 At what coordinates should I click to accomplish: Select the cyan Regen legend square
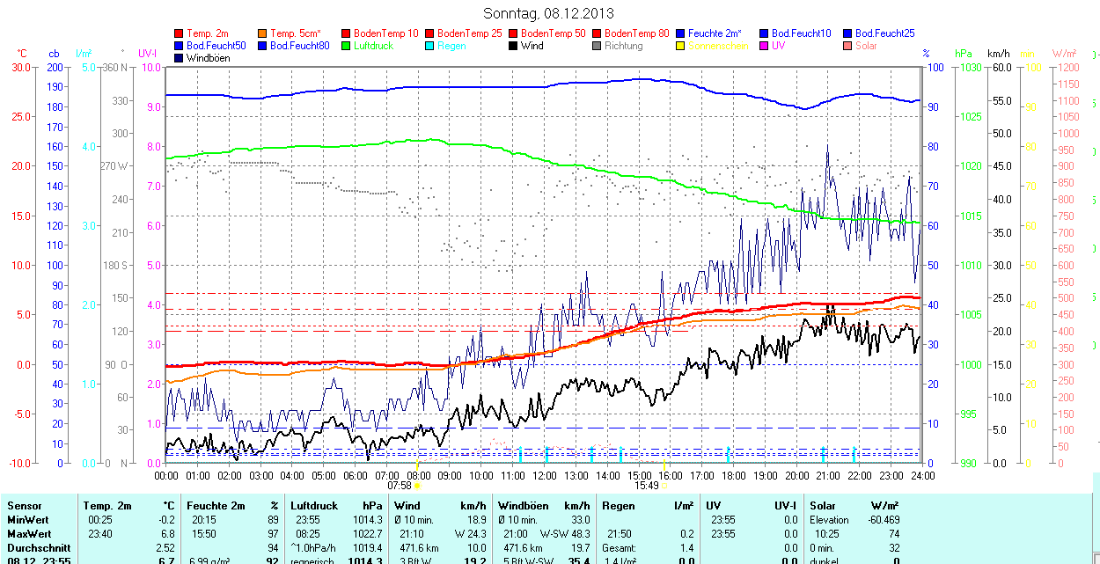tap(429, 46)
